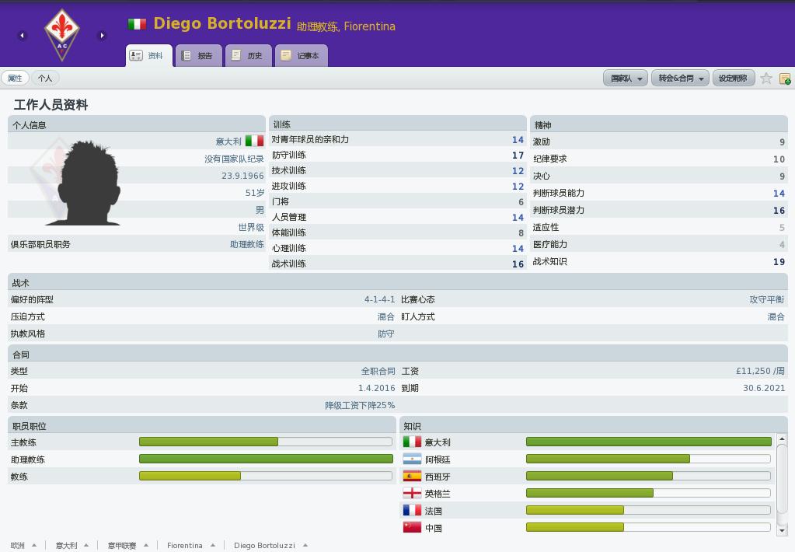Expand the Fiorentina breadcrumb menu
The width and height of the screenshot is (795, 552).
pos(190,545)
